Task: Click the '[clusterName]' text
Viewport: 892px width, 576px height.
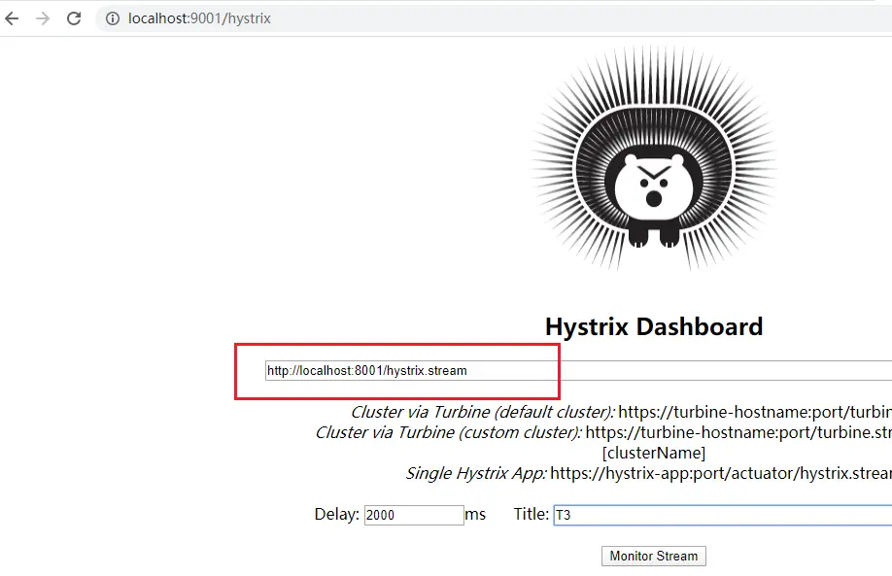Action: 654,454
